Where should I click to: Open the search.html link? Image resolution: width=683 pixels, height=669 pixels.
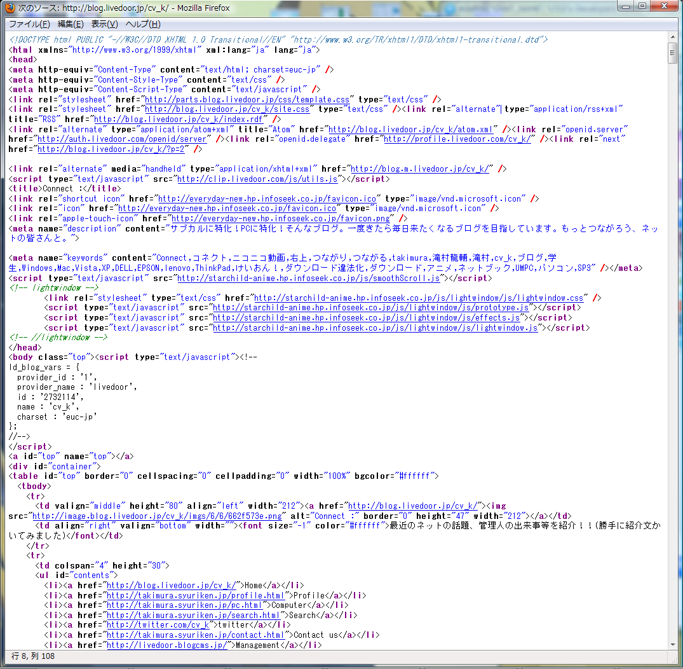coord(193,615)
